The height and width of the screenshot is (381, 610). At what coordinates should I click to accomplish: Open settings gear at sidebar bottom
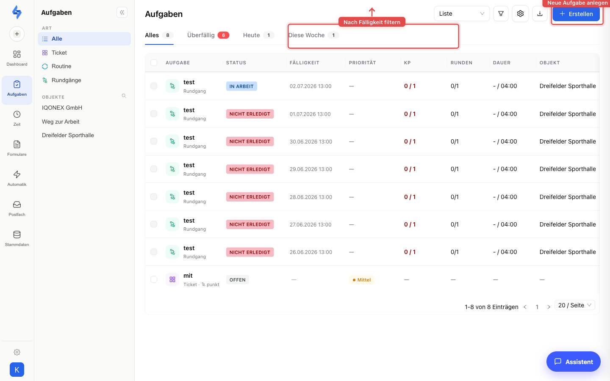point(17,352)
